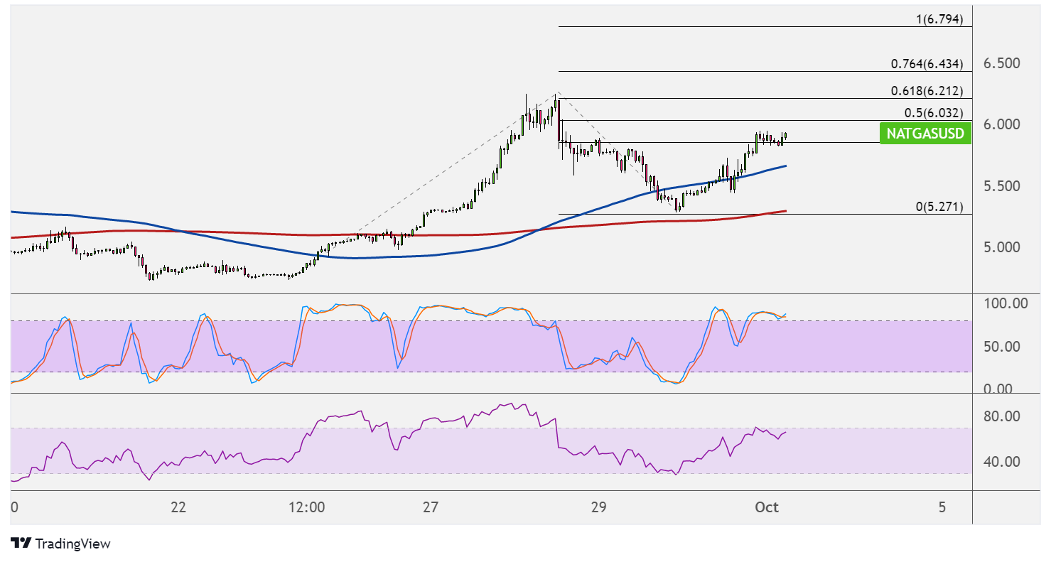The image size is (1051, 562).
Task: Click the 22 date label on time axis
Action: (178, 507)
